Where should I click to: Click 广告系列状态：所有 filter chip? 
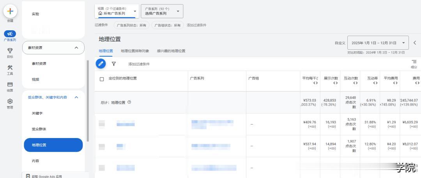coord(131,25)
